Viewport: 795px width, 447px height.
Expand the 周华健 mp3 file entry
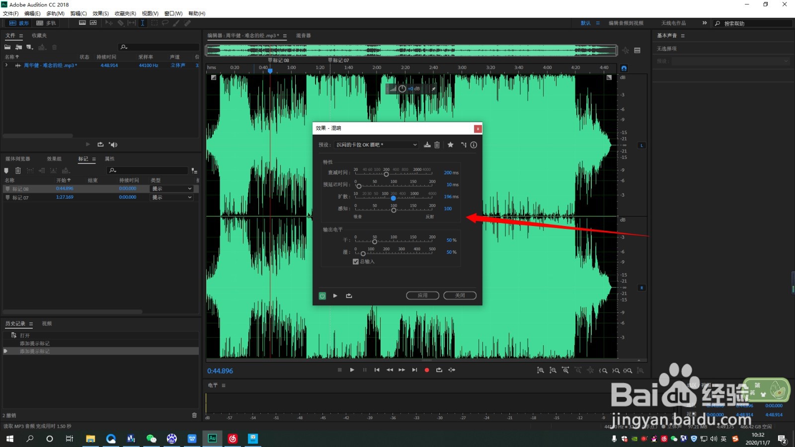(6, 65)
